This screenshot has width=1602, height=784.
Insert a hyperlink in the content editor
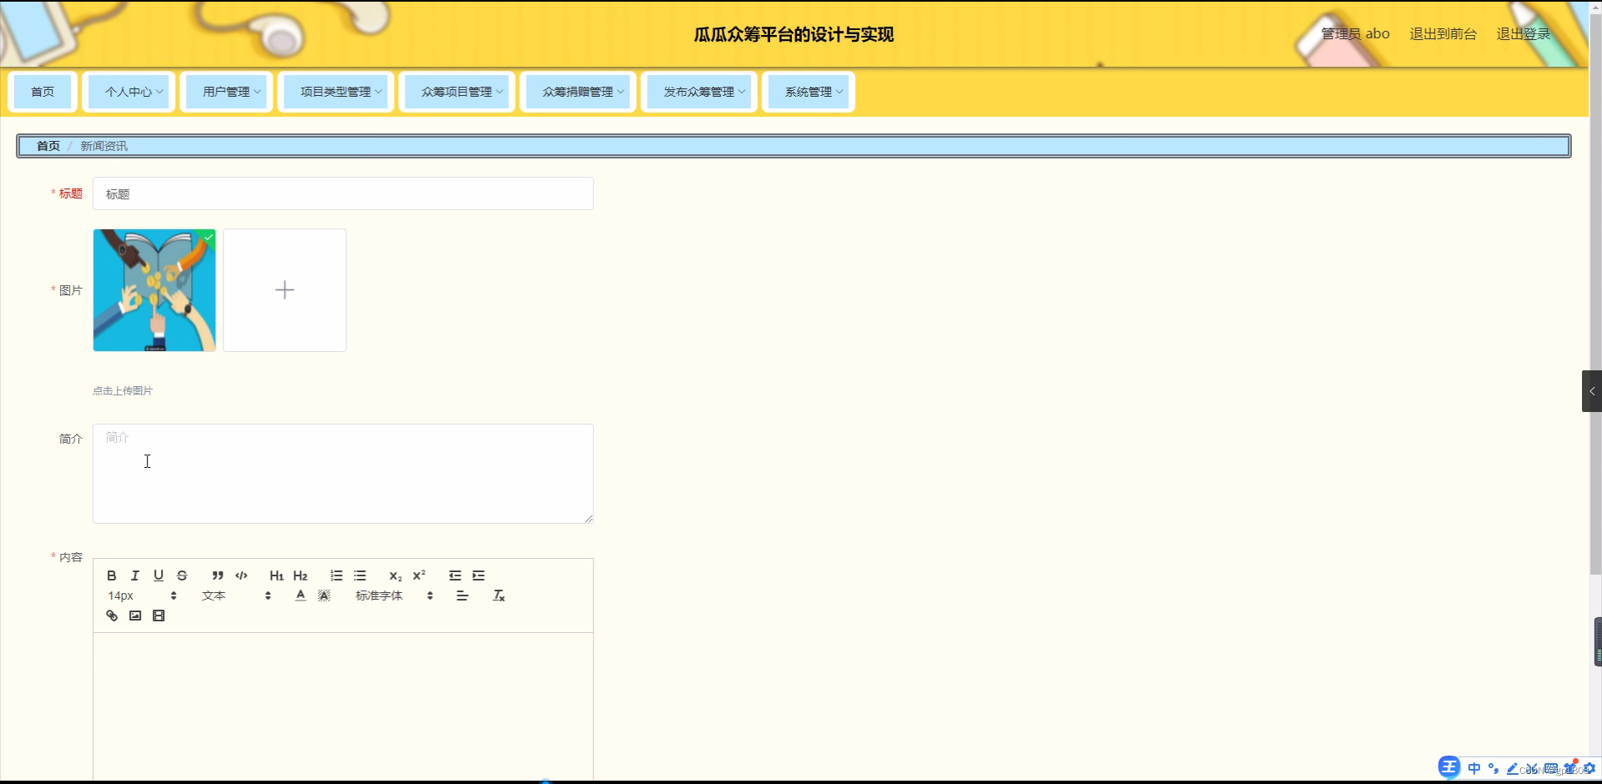[x=111, y=616]
